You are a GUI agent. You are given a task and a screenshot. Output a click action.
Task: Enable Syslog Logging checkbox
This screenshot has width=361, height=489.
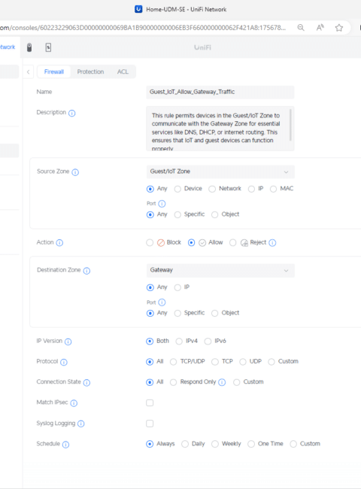tap(150, 424)
